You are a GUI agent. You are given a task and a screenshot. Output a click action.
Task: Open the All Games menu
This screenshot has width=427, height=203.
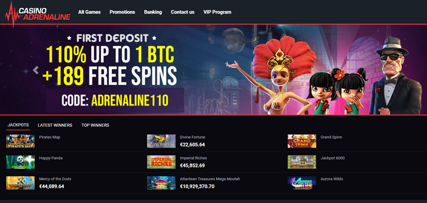tap(89, 12)
